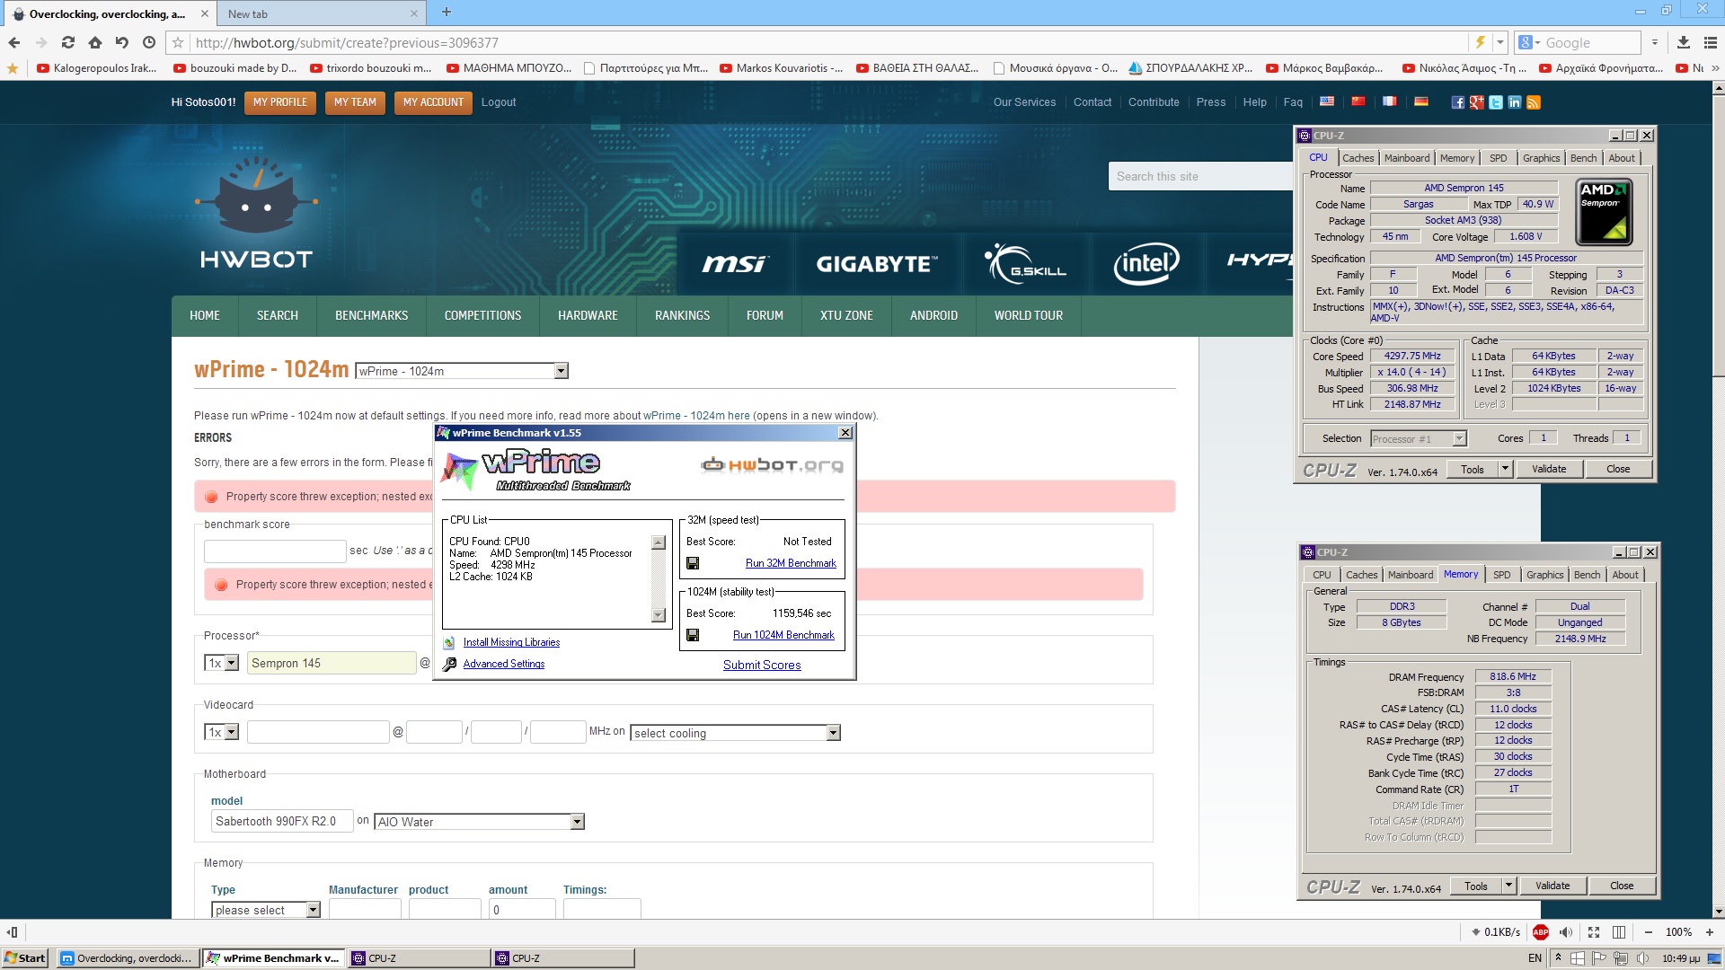Switch site language via the German flag
The height and width of the screenshot is (970, 1725).
point(1421,101)
